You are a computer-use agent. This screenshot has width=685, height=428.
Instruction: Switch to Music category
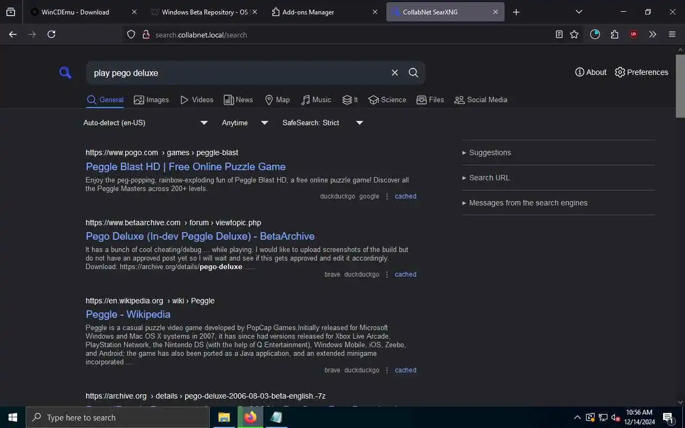point(316,100)
